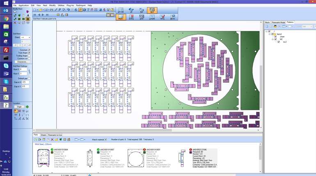The image size is (316, 176).
Task: Expand the MC tree node
Action: pyautogui.click(x=272, y=39)
